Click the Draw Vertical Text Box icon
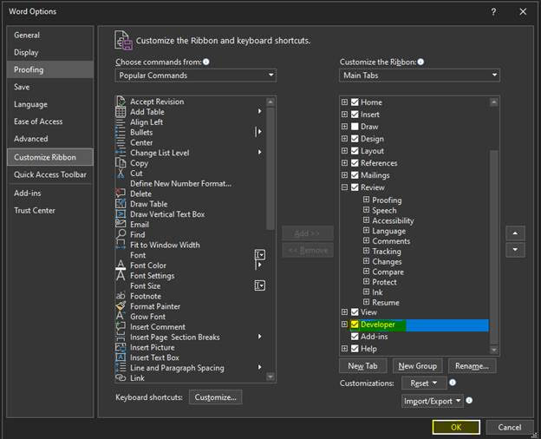541x439 pixels. [121, 214]
